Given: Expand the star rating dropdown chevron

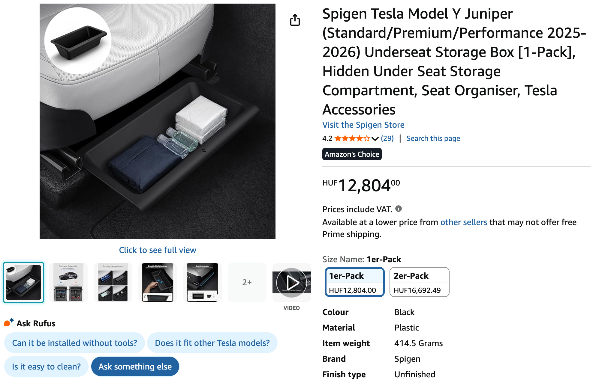Looking at the screenshot, I should (375, 138).
